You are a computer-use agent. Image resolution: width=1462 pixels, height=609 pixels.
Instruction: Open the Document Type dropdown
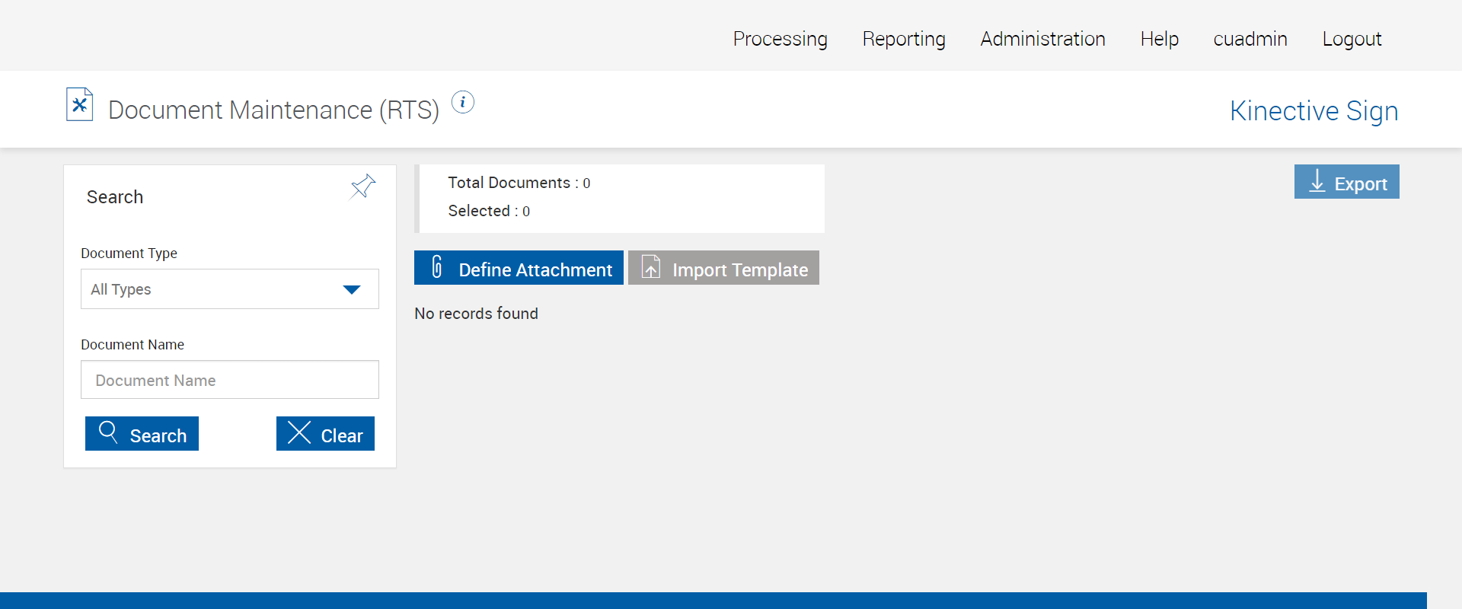(229, 289)
